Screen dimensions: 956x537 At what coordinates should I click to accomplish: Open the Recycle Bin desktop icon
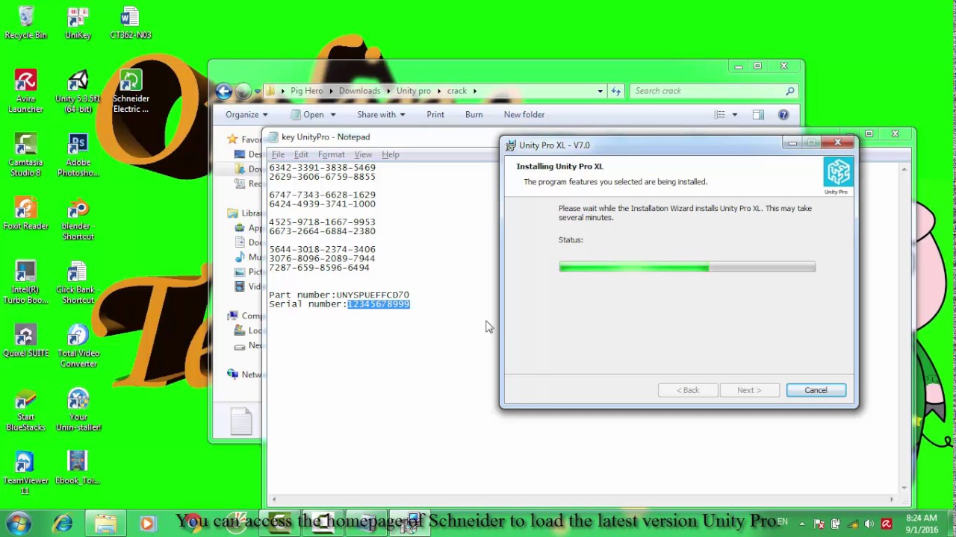pos(25,22)
